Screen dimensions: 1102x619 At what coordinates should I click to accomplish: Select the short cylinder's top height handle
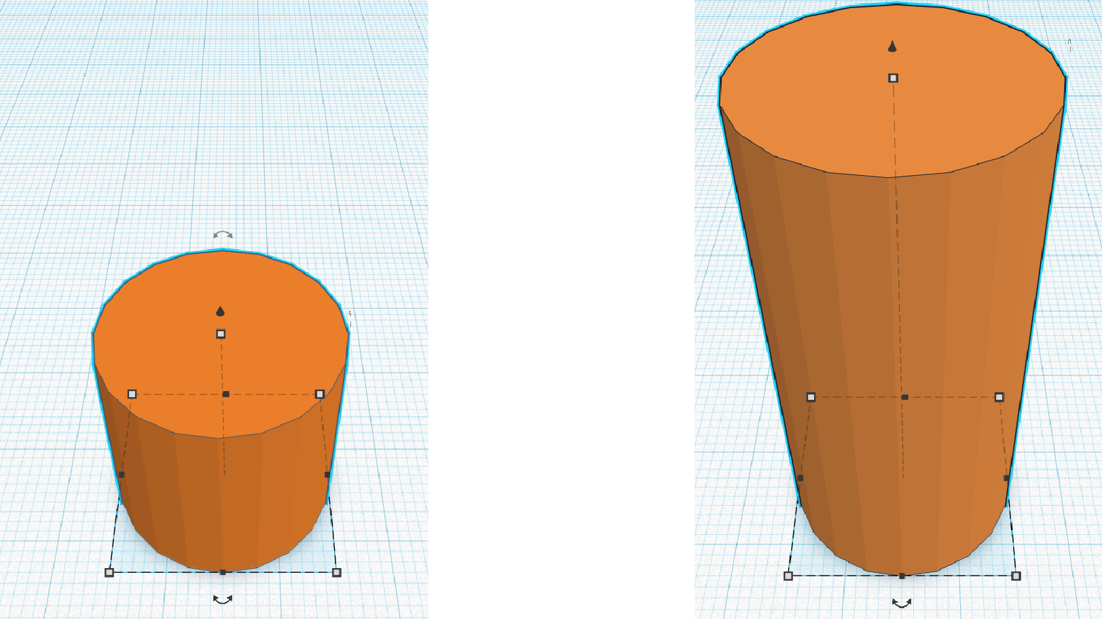tap(221, 334)
